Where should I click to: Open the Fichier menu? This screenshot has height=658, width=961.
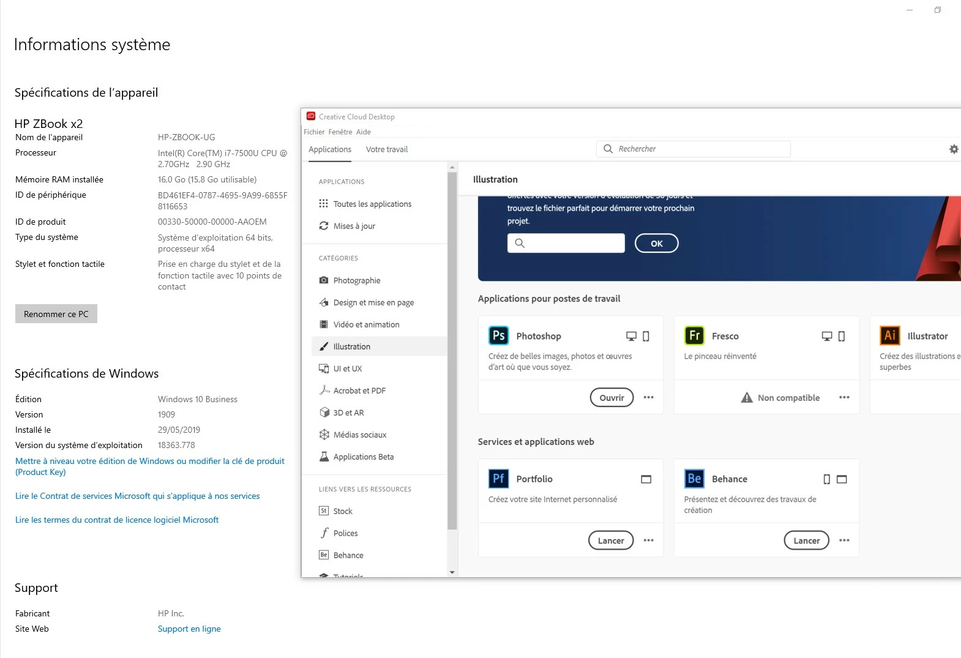314,132
